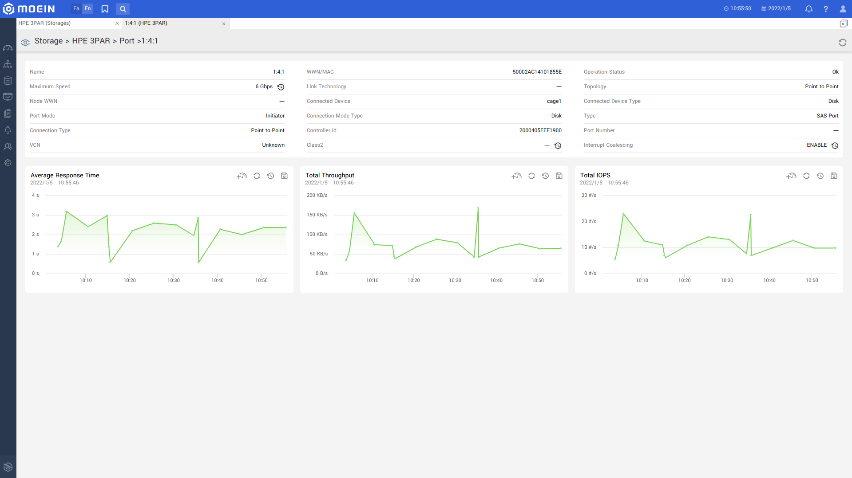Viewport: 852px width, 478px height.
Task: Add Average Response Time to dashboard
Action: tap(242, 176)
